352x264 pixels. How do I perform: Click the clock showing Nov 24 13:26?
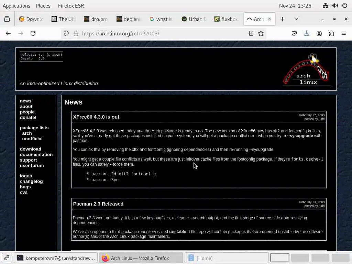[295, 5]
